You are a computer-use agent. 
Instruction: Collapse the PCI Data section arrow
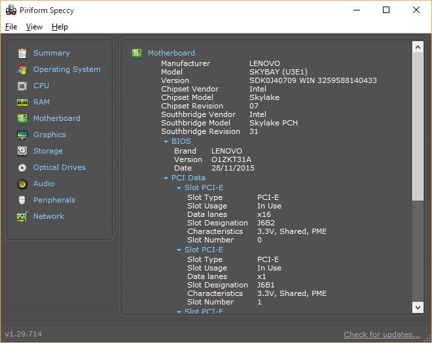166,178
